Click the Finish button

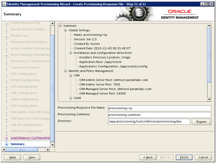pyautogui.click(x=184, y=157)
